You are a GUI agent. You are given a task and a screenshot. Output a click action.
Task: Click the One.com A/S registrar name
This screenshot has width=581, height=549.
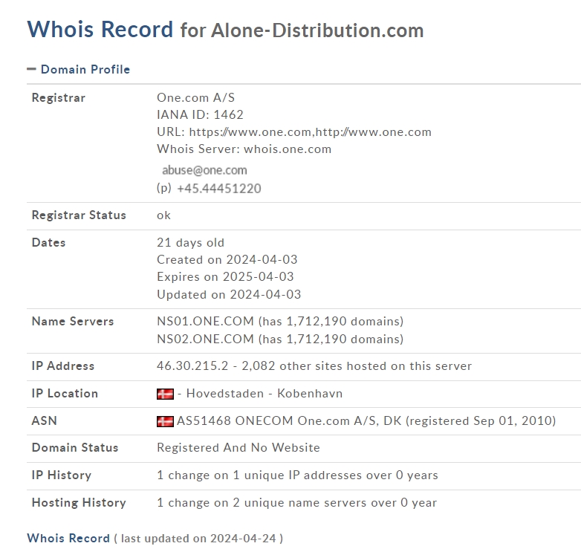195,97
